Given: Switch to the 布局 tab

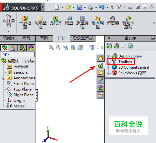Looking at the screenshot, I should [27, 38].
